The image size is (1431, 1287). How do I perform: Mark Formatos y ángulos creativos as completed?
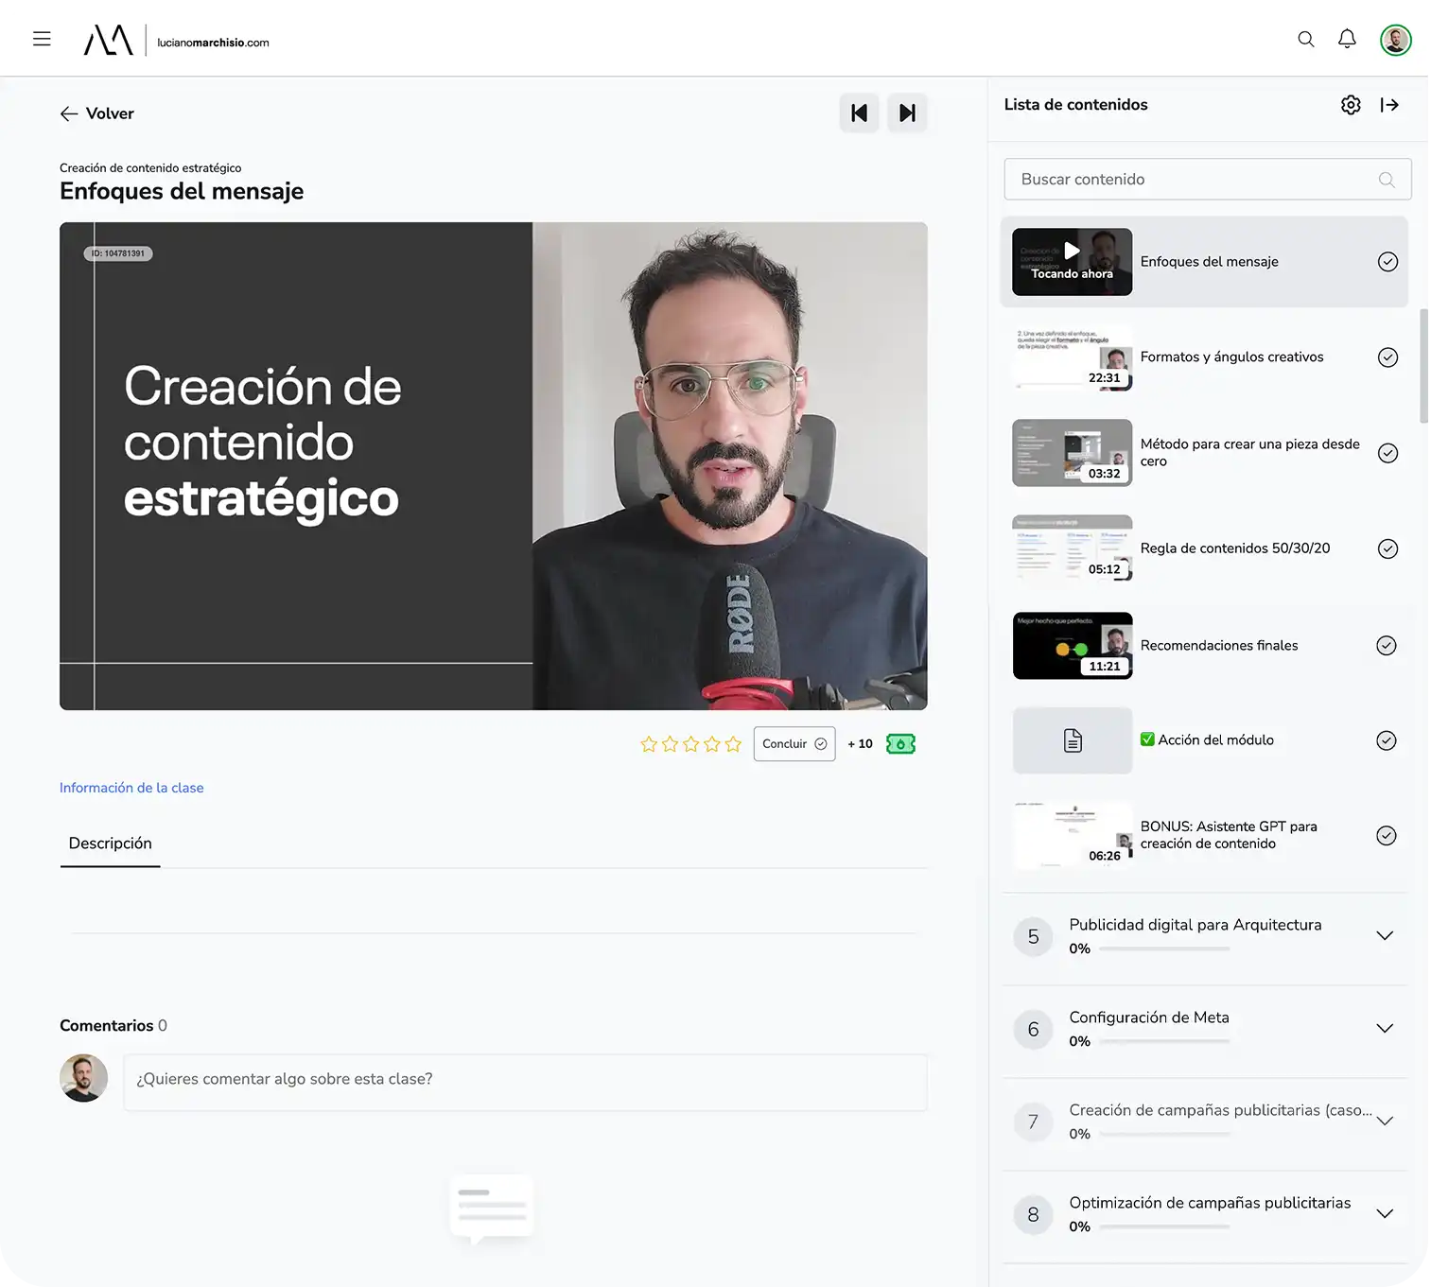[x=1387, y=357]
